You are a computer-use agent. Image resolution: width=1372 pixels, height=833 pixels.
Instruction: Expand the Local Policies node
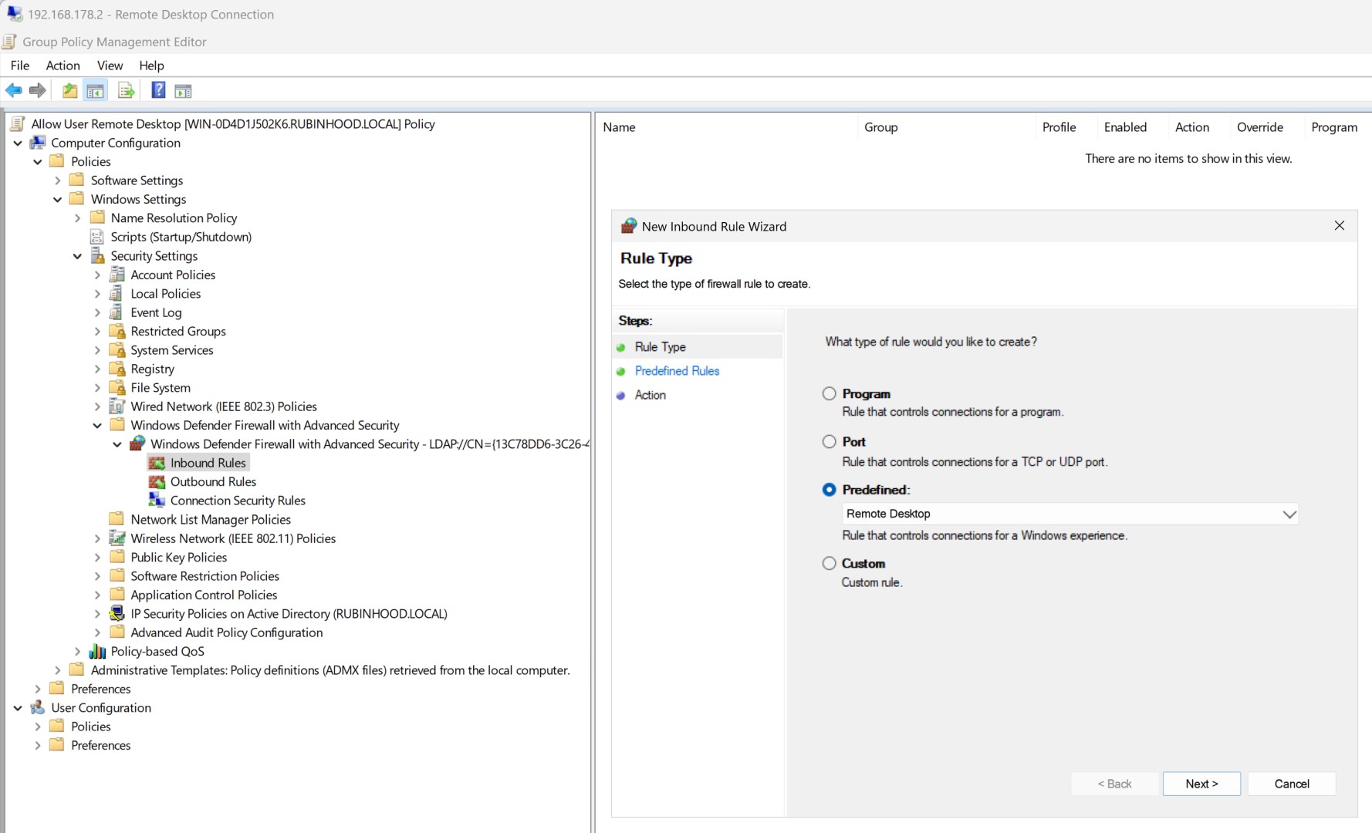tap(98, 294)
